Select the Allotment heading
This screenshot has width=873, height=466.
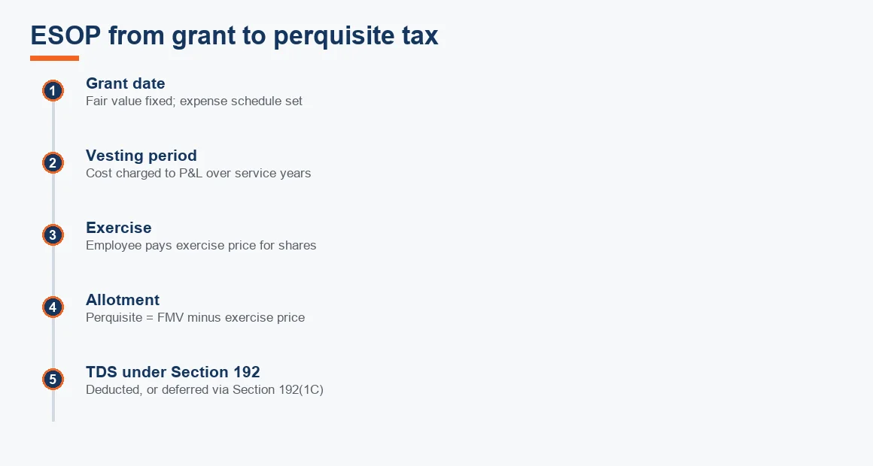[123, 300]
